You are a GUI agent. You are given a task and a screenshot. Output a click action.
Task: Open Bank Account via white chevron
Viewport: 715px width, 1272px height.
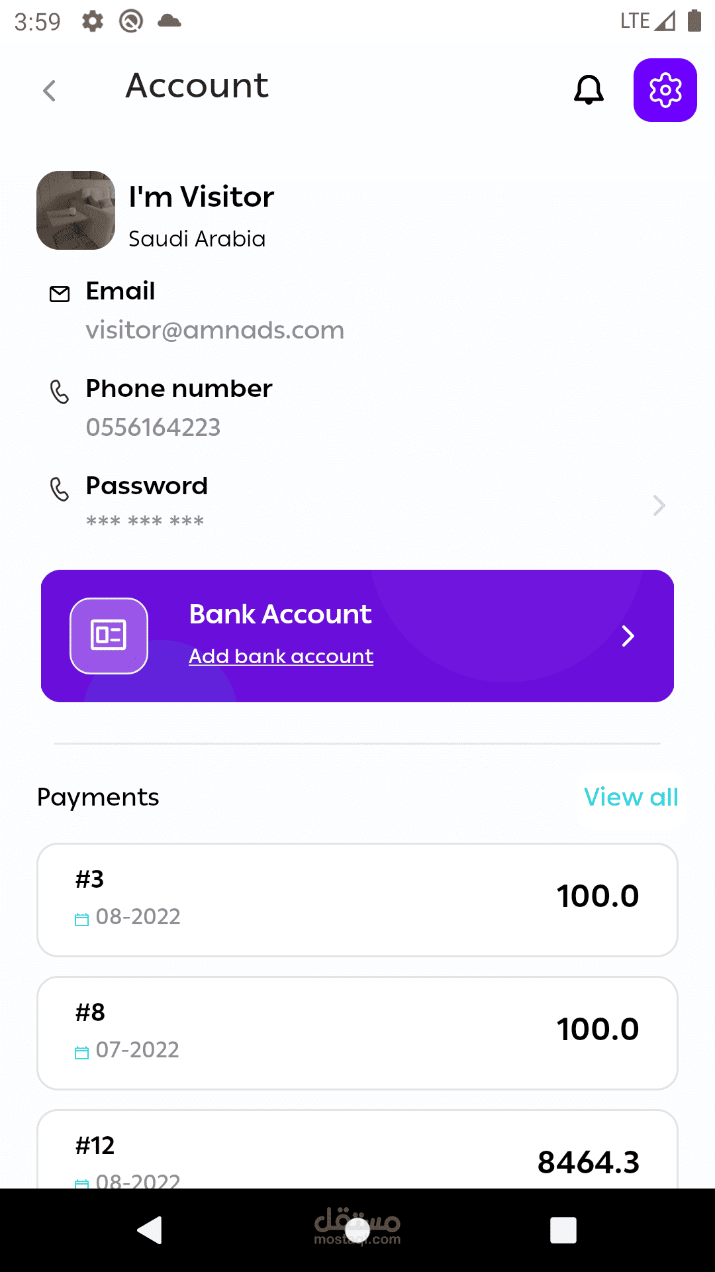(x=628, y=636)
